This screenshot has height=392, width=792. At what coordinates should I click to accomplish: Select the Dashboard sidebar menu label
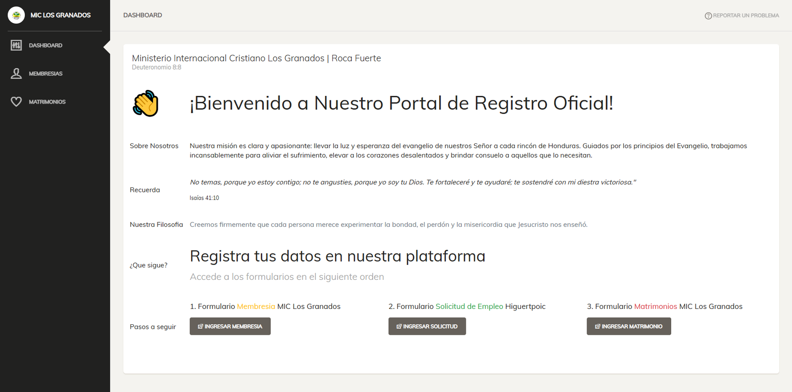click(x=46, y=45)
